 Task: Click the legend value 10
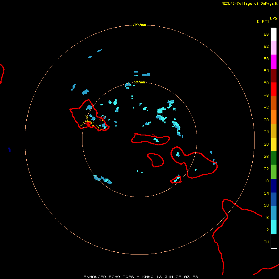click(266, 205)
